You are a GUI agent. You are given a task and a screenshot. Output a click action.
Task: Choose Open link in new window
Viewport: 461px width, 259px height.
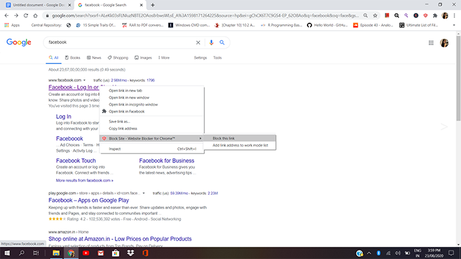[x=152, y=98]
